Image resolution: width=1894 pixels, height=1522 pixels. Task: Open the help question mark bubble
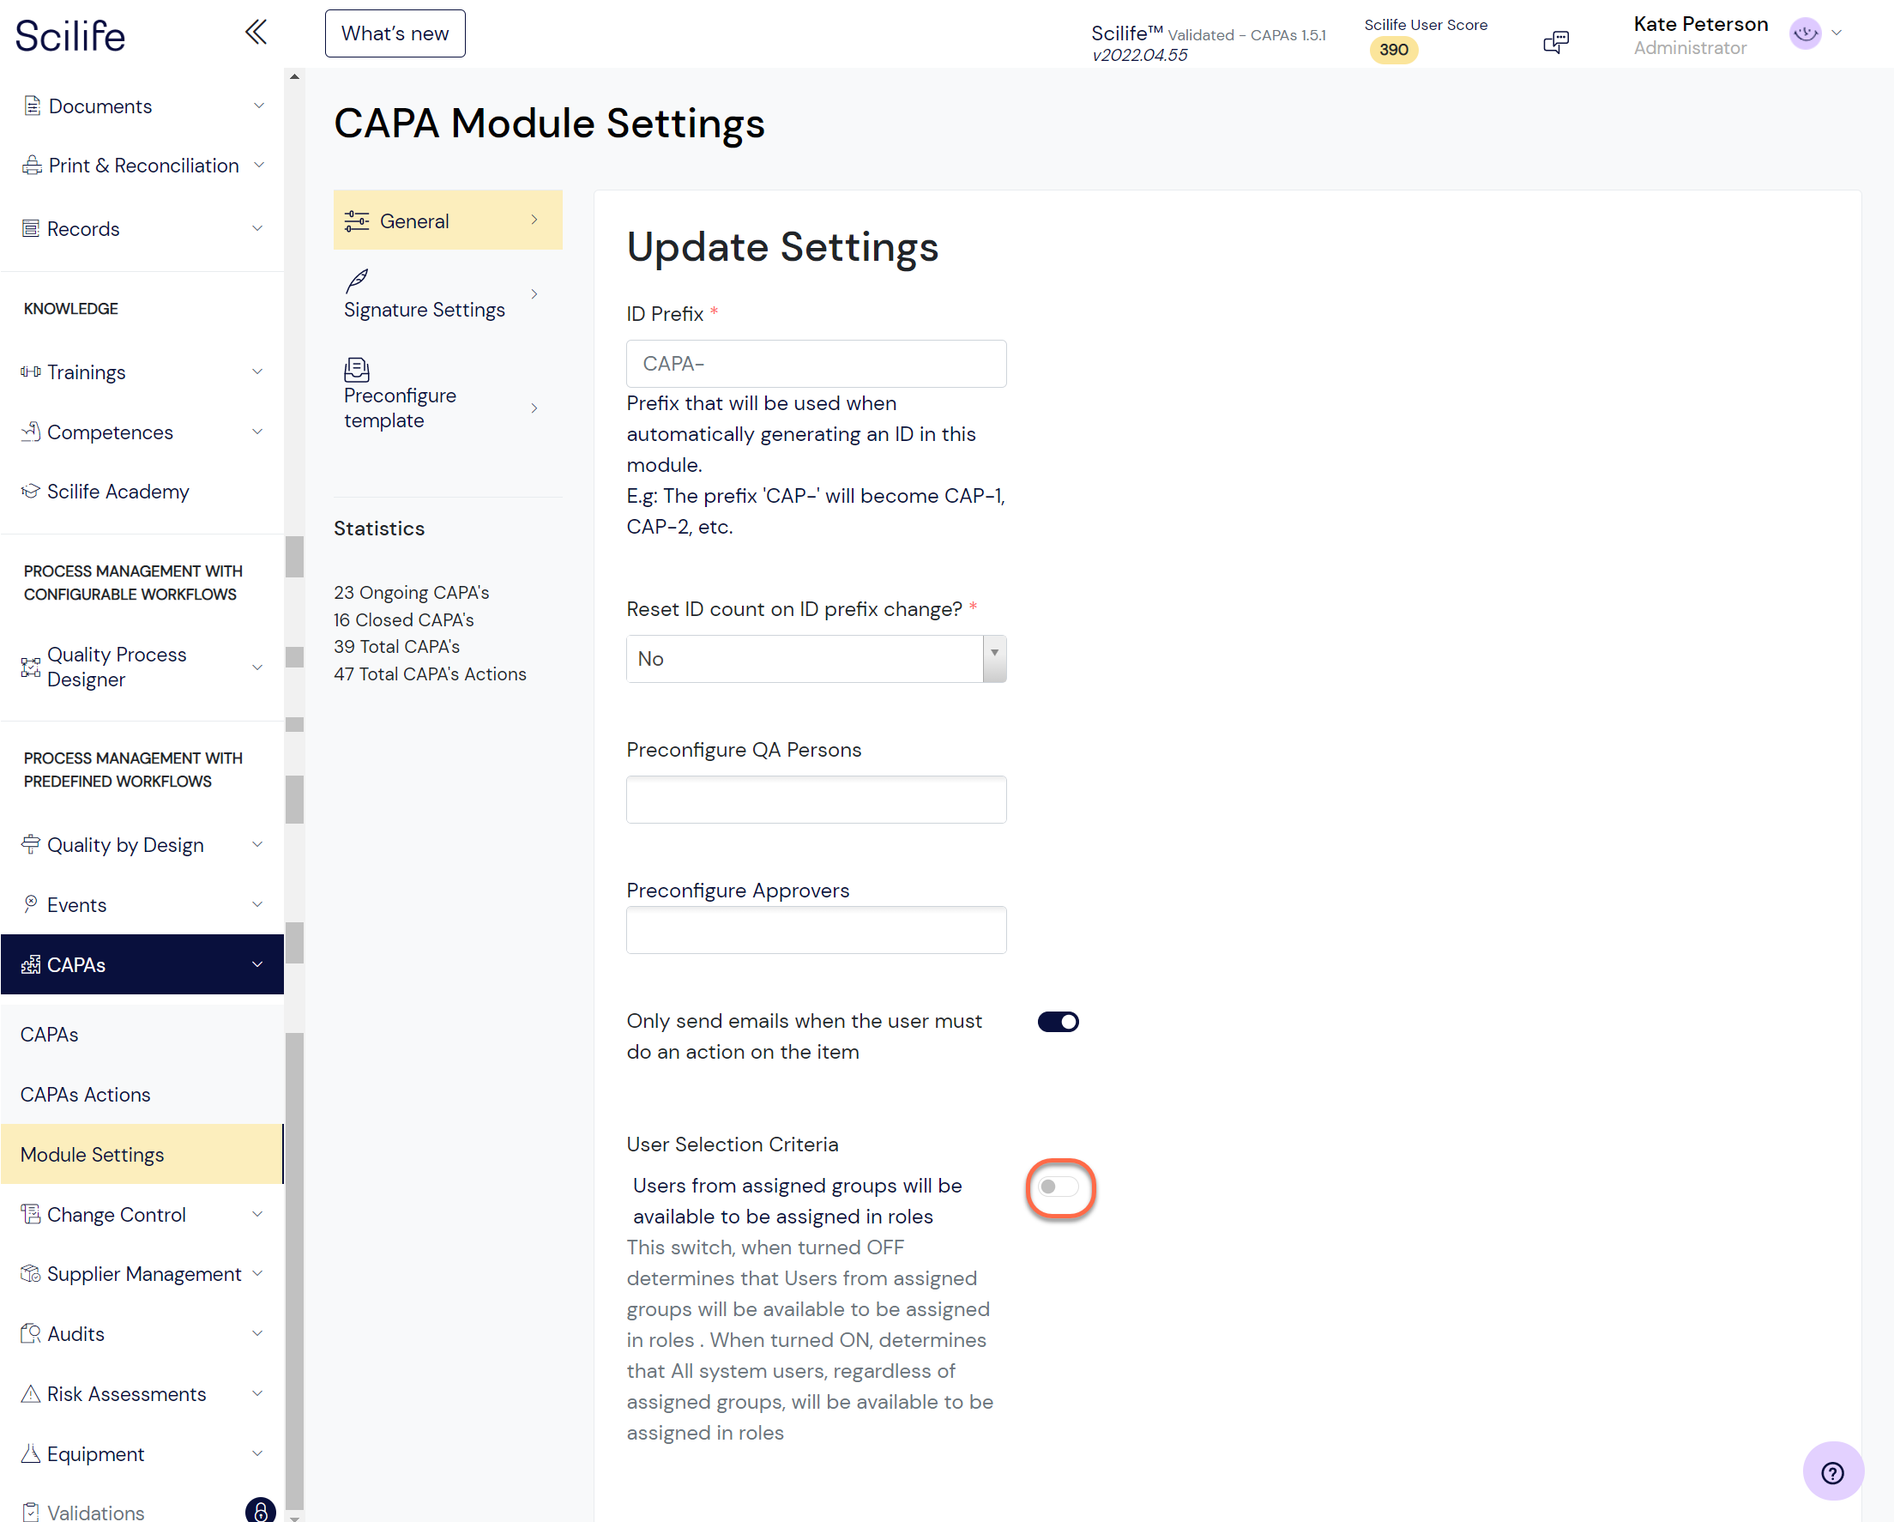click(1832, 1472)
